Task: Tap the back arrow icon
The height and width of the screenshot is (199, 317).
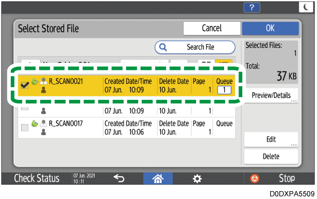Action: [119, 178]
